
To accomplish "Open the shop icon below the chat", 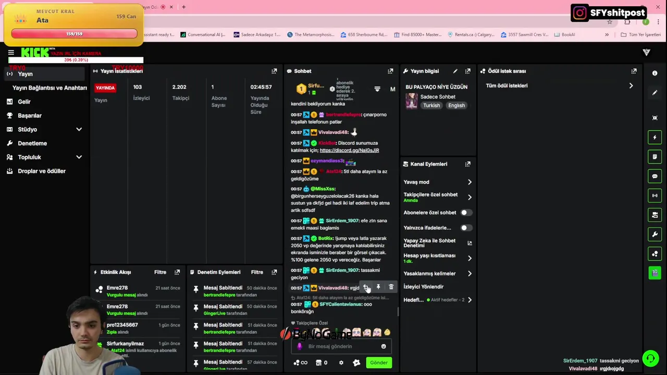I will 318,362.
